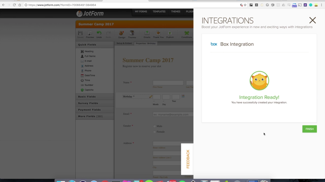325x182 pixels.
Task: Expand the More Fields (380) section
Action: (x=95, y=116)
